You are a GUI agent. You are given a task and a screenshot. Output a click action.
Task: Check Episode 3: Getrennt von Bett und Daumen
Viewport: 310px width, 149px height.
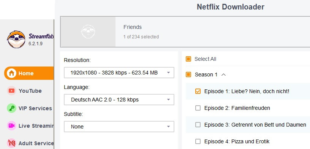point(198,125)
